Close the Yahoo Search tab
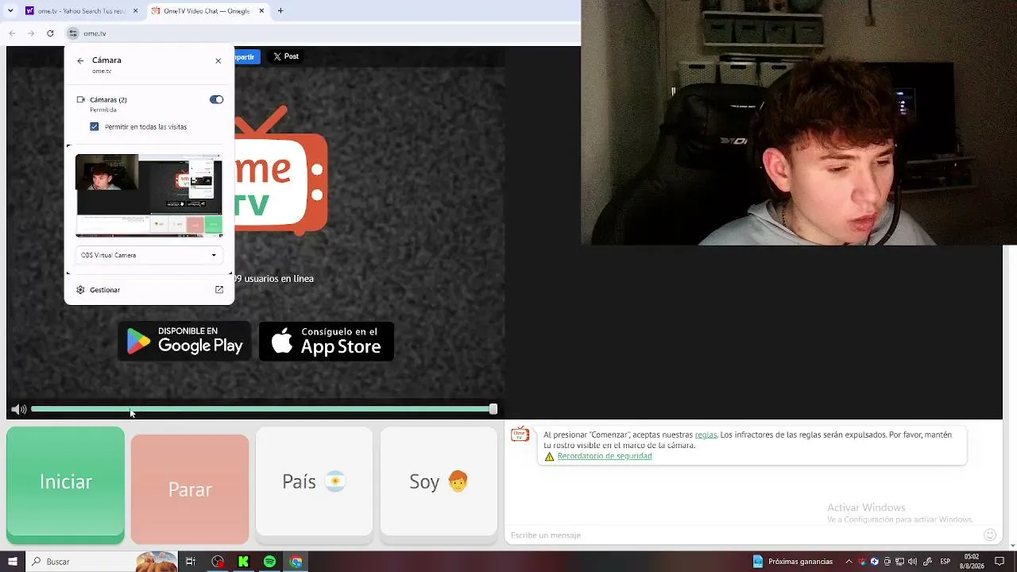This screenshot has height=572, width=1017. [135, 11]
